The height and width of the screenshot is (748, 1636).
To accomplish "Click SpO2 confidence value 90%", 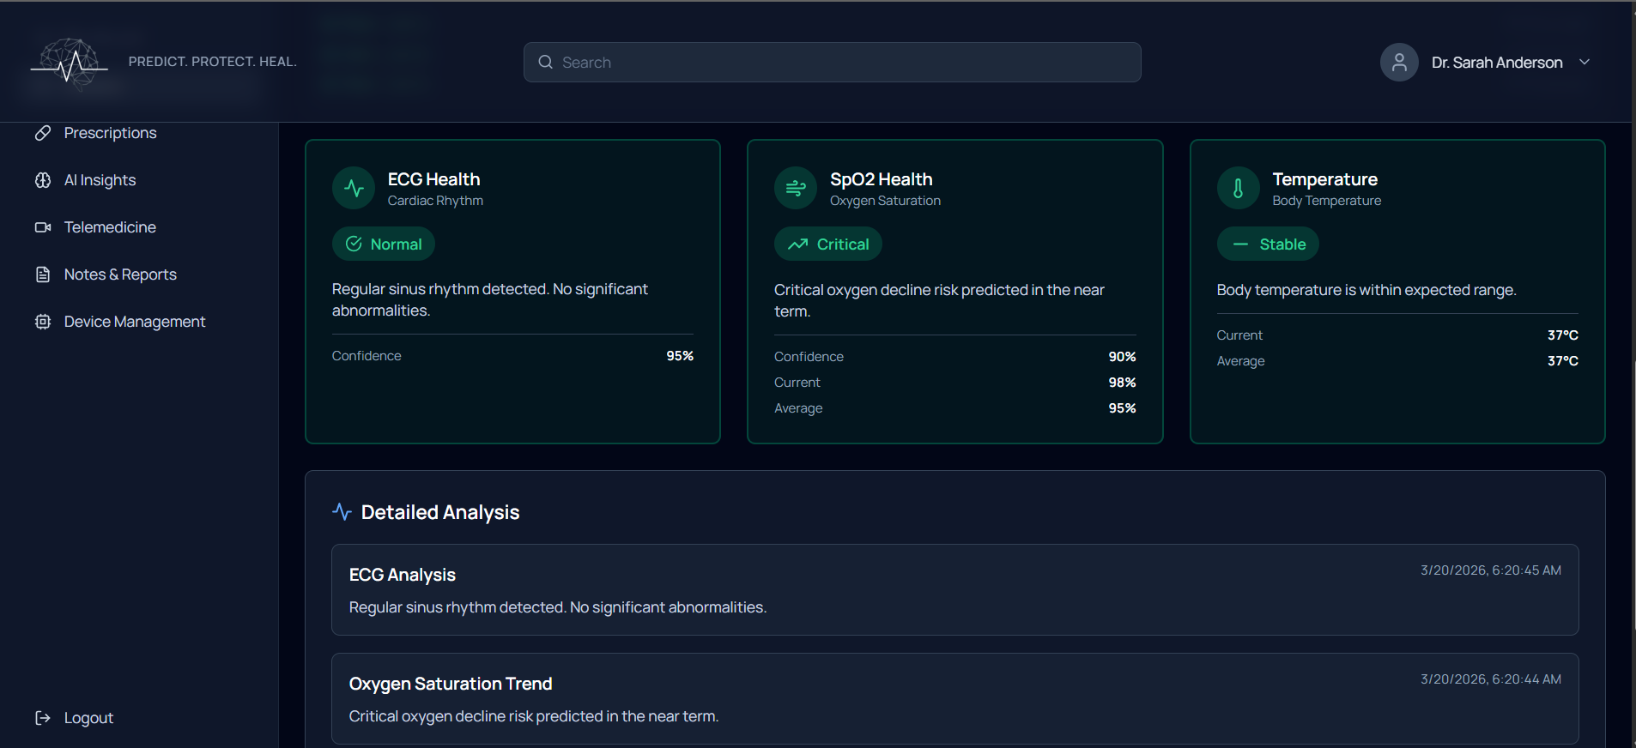I will pyautogui.click(x=1122, y=357).
